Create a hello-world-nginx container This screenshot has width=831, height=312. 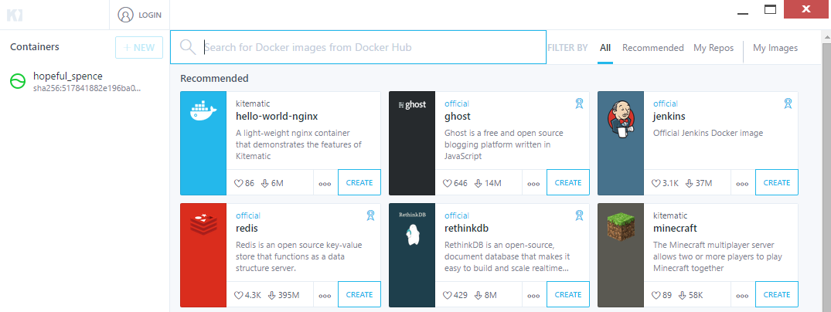click(359, 183)
